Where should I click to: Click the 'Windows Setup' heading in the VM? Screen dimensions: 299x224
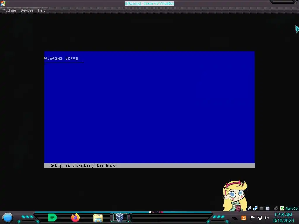coord(61,58)
